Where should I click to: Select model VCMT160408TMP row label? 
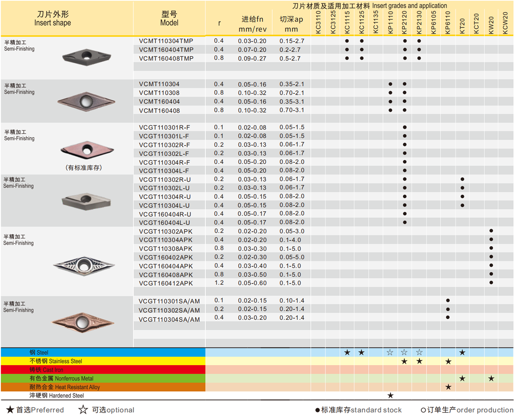[166, 59]
